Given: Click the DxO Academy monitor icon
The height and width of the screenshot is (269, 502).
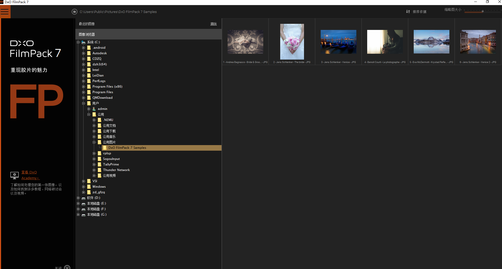Looking at the screenshot, I should click(15, 175).
